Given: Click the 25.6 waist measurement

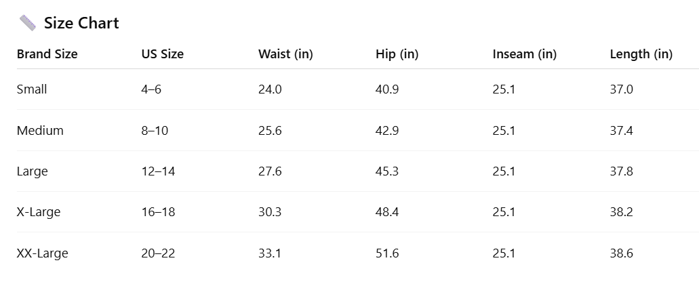Looking at the screenshot, I should (270, 131).
